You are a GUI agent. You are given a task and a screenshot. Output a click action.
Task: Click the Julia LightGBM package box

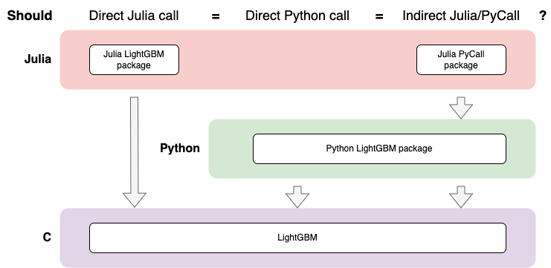pos(134,59)
